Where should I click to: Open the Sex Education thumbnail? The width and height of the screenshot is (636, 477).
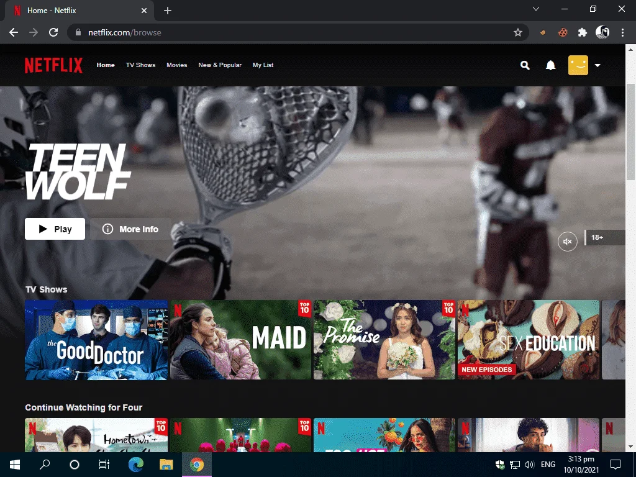coord(529,340)
